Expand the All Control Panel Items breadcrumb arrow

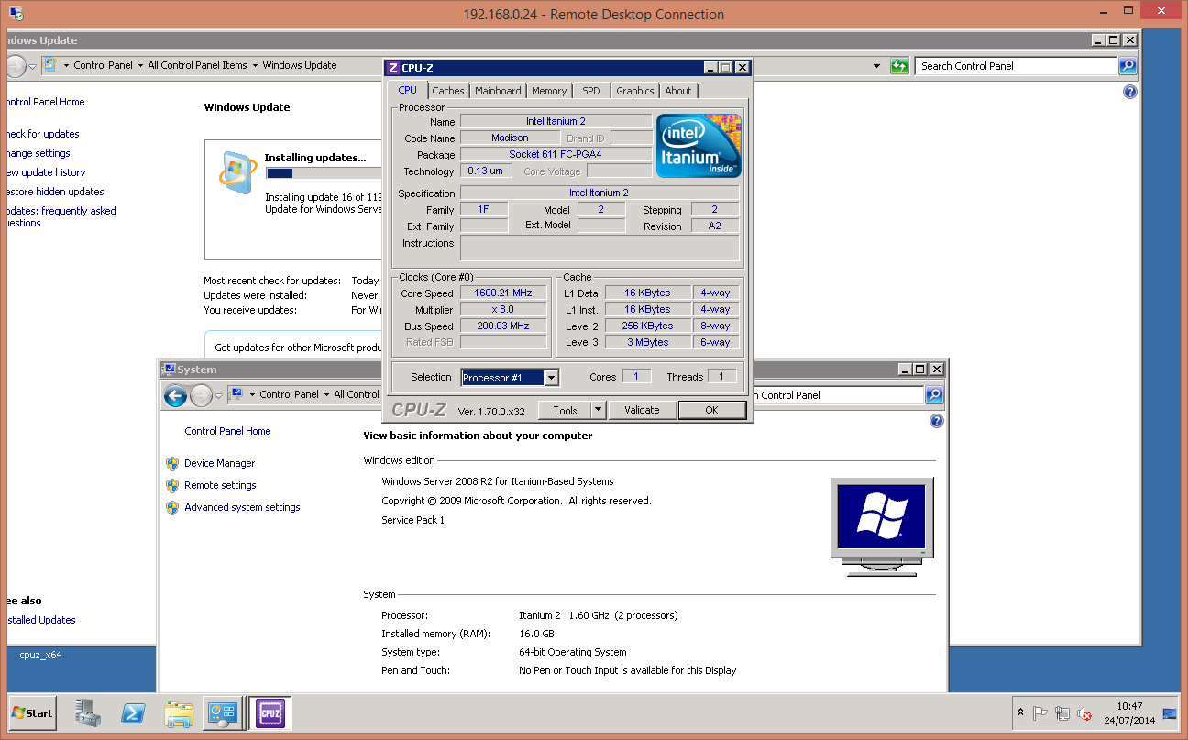255,66
